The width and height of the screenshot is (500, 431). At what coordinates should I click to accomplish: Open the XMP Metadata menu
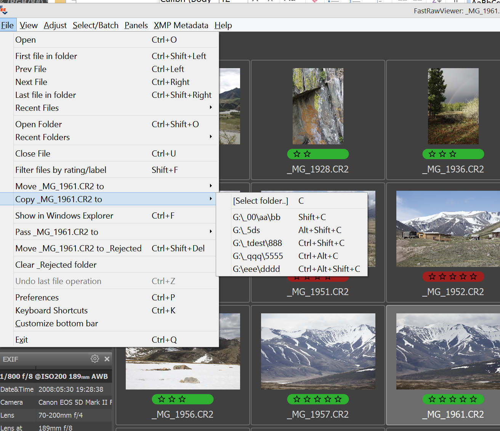(181, 26)
